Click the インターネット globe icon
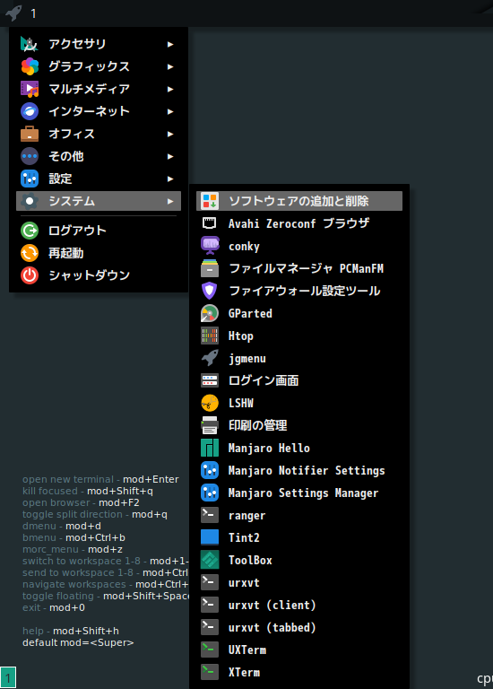This screenshot has width=493, height=689. point(30,111)
